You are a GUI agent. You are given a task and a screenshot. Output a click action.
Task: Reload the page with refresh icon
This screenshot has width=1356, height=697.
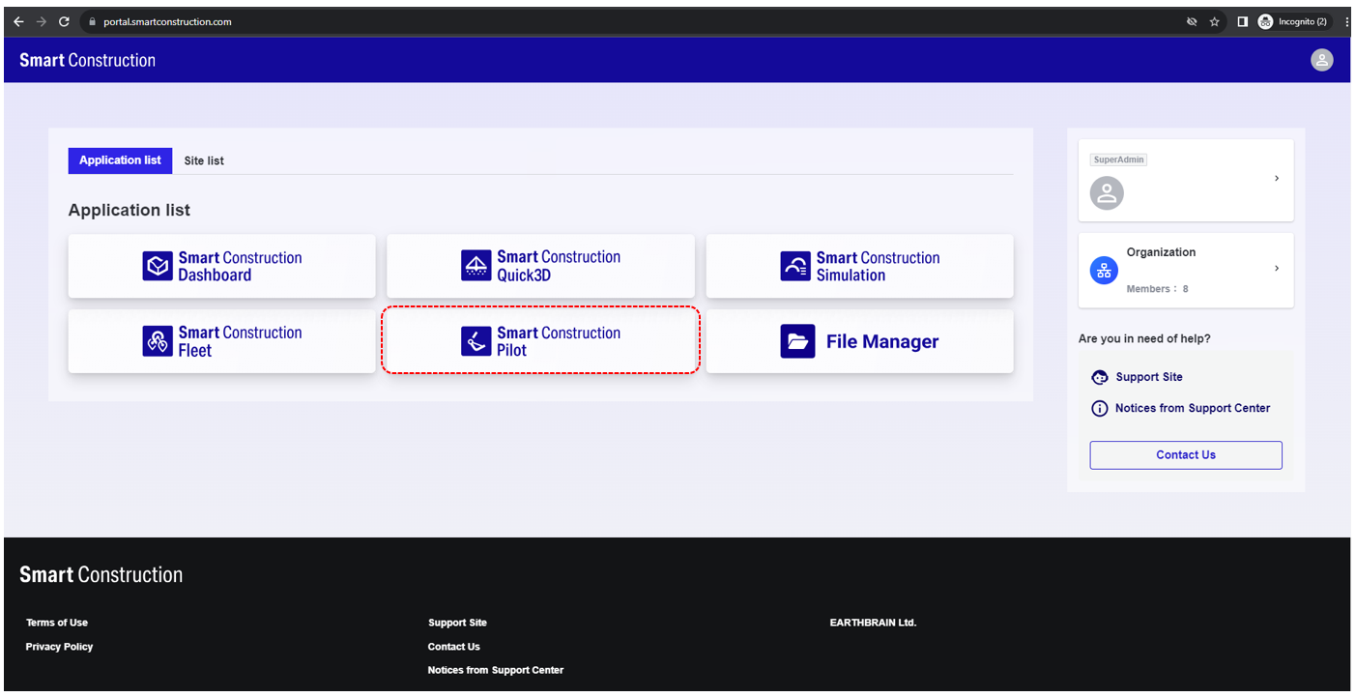point(64,21)
